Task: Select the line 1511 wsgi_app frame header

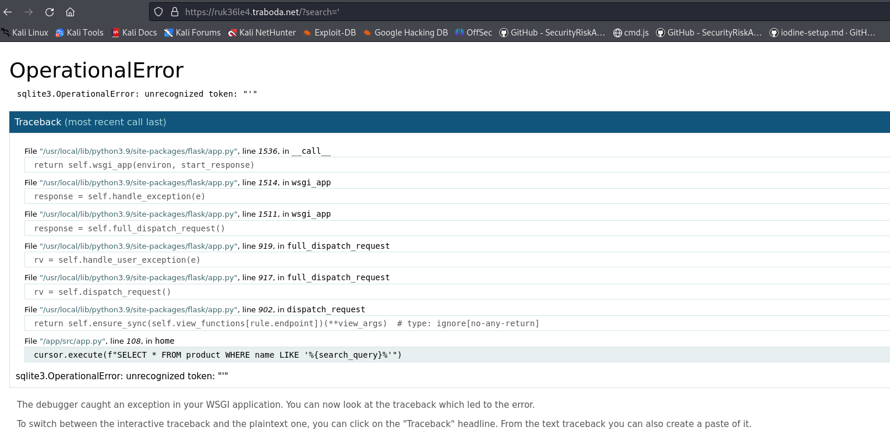Action: pos(178,214)
